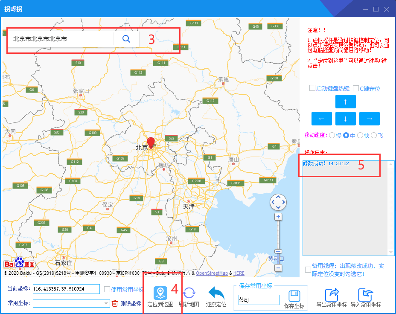Screen dimensions: 396x314
Task: Click the 还原定位 restore arrow icon
Action: [x=216, y=293]
